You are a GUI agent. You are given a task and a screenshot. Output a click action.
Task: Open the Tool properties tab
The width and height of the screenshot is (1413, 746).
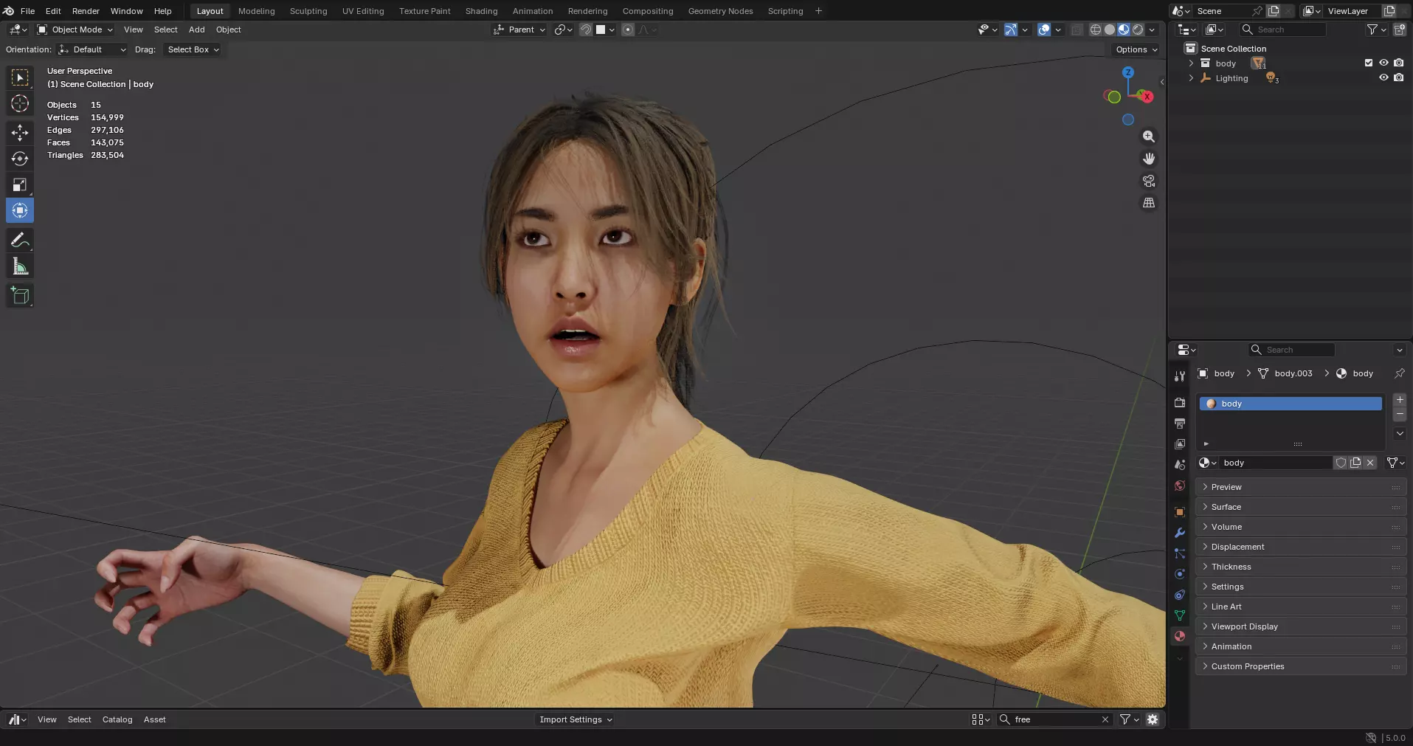1180,376
